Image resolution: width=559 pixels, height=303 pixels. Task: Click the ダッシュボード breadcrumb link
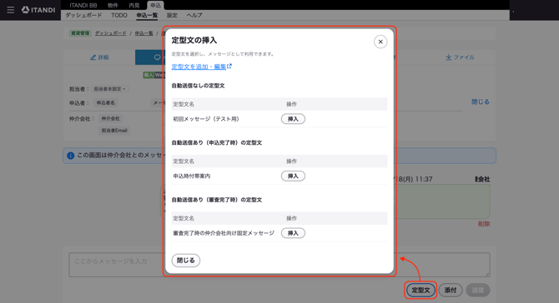(x=110, y=33)
